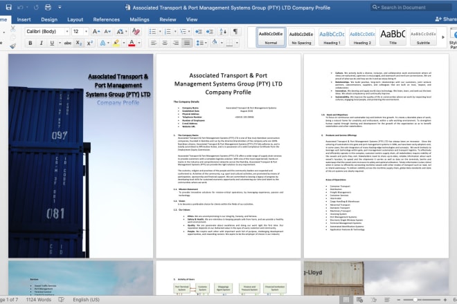The image size is (457, 304).
Task: Show paragraph marks with the pilcrow icon
Action: (x=235, y=31)
